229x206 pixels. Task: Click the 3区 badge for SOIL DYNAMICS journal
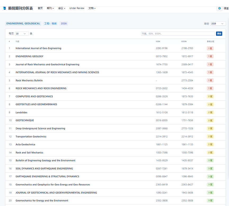(210, 168)
